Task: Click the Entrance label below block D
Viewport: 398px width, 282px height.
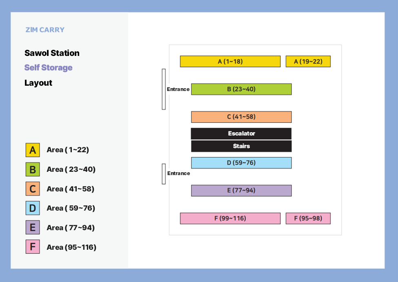Action: [178, 173]
